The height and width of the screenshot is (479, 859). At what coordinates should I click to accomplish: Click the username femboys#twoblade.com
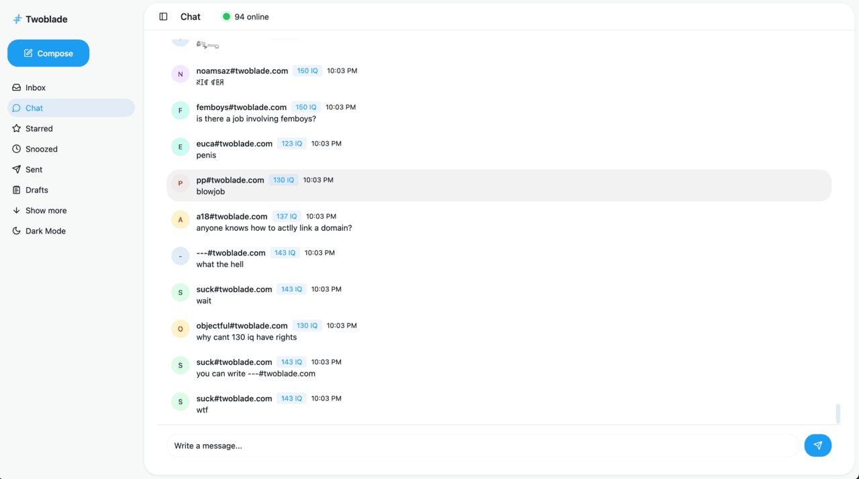point(242,107)
